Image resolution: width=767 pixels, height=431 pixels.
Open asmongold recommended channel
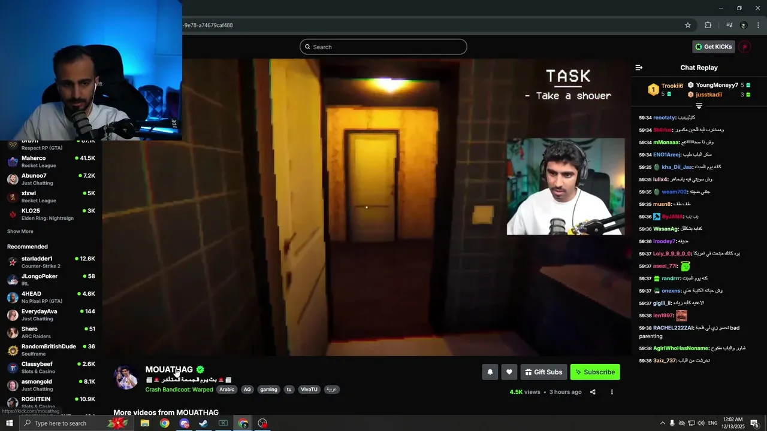[51, 385]
